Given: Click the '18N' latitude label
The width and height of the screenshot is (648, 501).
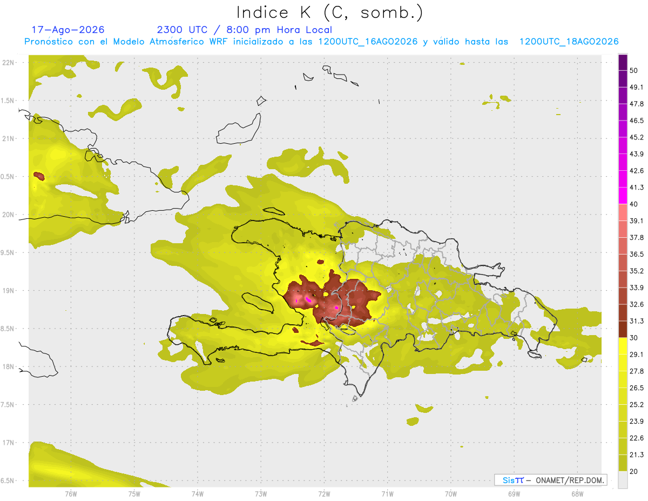Looking at the screenshot, I should tap(9, 366).
